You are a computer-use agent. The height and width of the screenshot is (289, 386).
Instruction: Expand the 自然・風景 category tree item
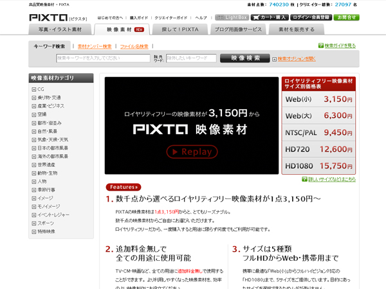33,131
